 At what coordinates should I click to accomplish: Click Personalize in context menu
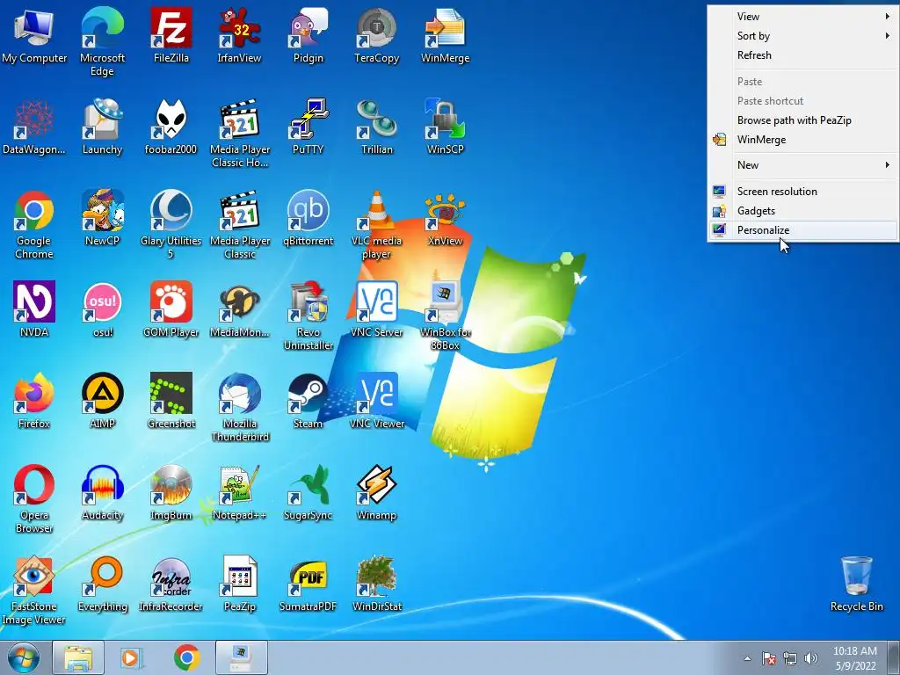click(x=803, y=230)
